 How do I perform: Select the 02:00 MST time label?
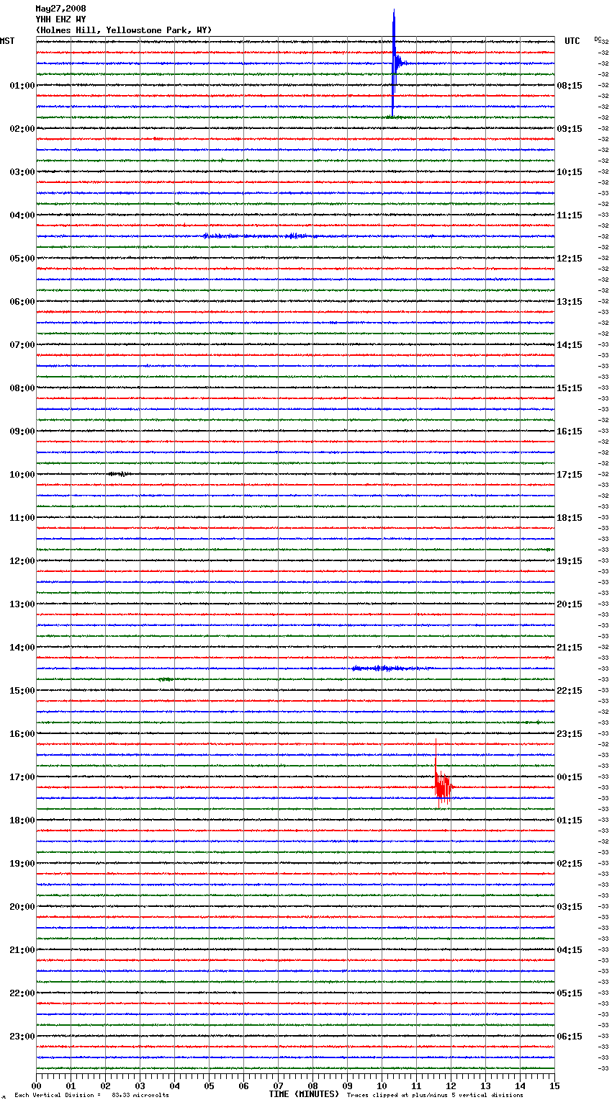[22, 129]
